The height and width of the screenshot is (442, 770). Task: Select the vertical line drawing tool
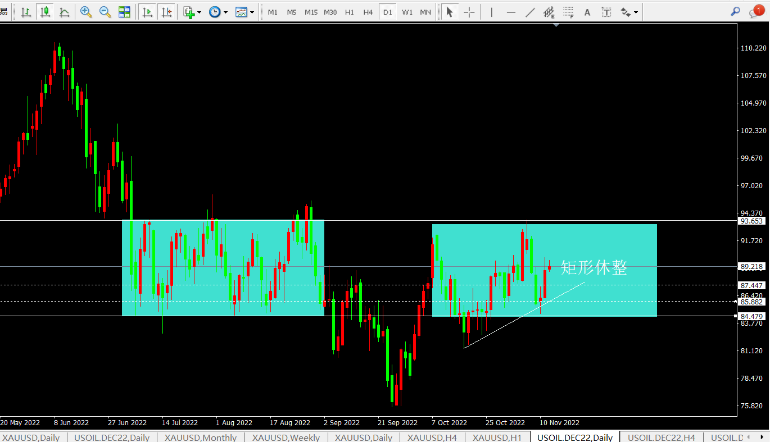pyautogui.click(x=492, y=12)
